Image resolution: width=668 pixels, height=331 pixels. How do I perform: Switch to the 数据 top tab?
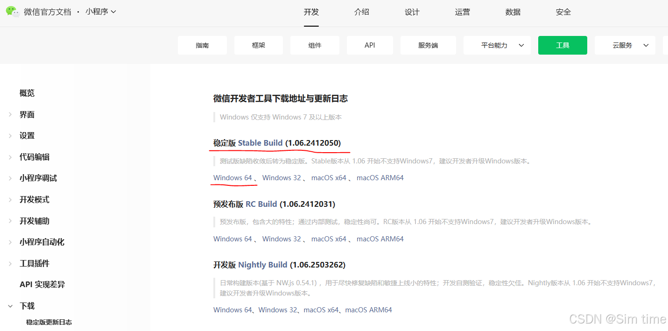(513, 12)
